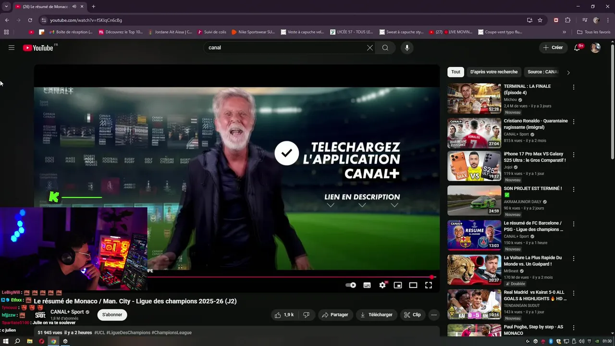Open the Chrome apps grid in bookmarks bar

[6, 32]
